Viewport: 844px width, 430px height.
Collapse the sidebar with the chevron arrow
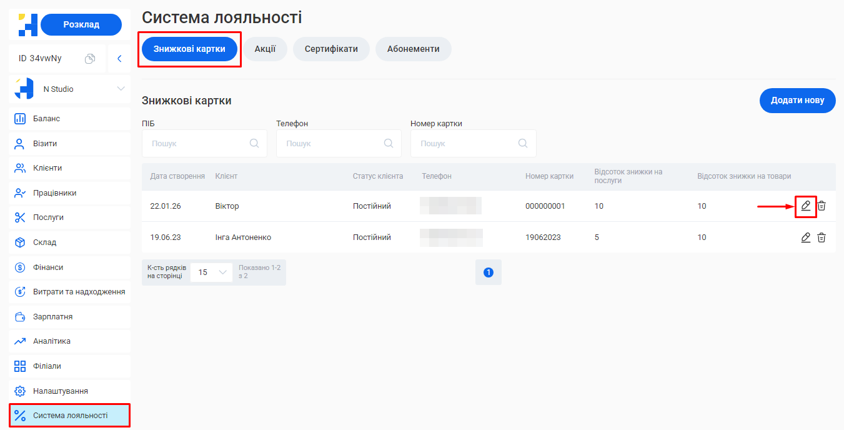(119, 57)
